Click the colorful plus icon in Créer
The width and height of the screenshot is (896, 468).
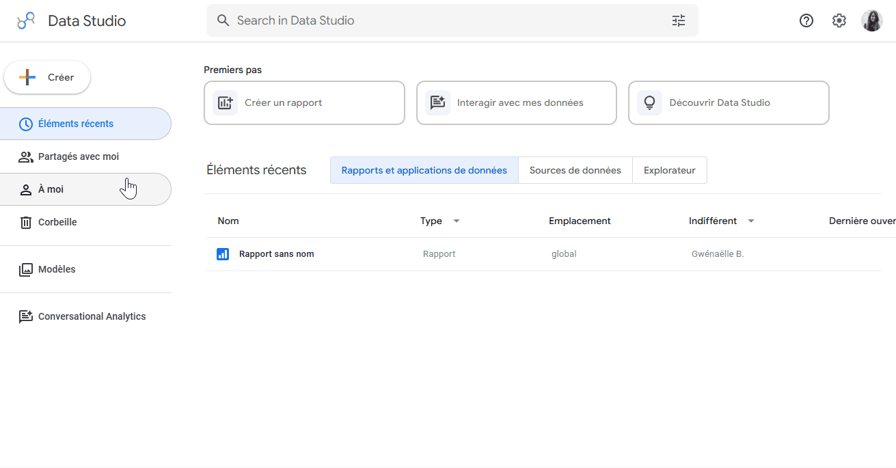27,77
